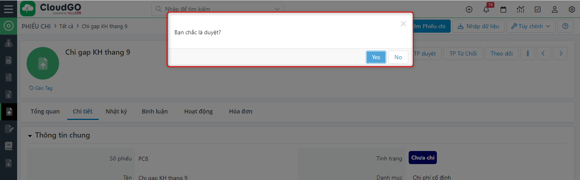Open the calendar icon in header
The image size is (580, 180).
503,9
